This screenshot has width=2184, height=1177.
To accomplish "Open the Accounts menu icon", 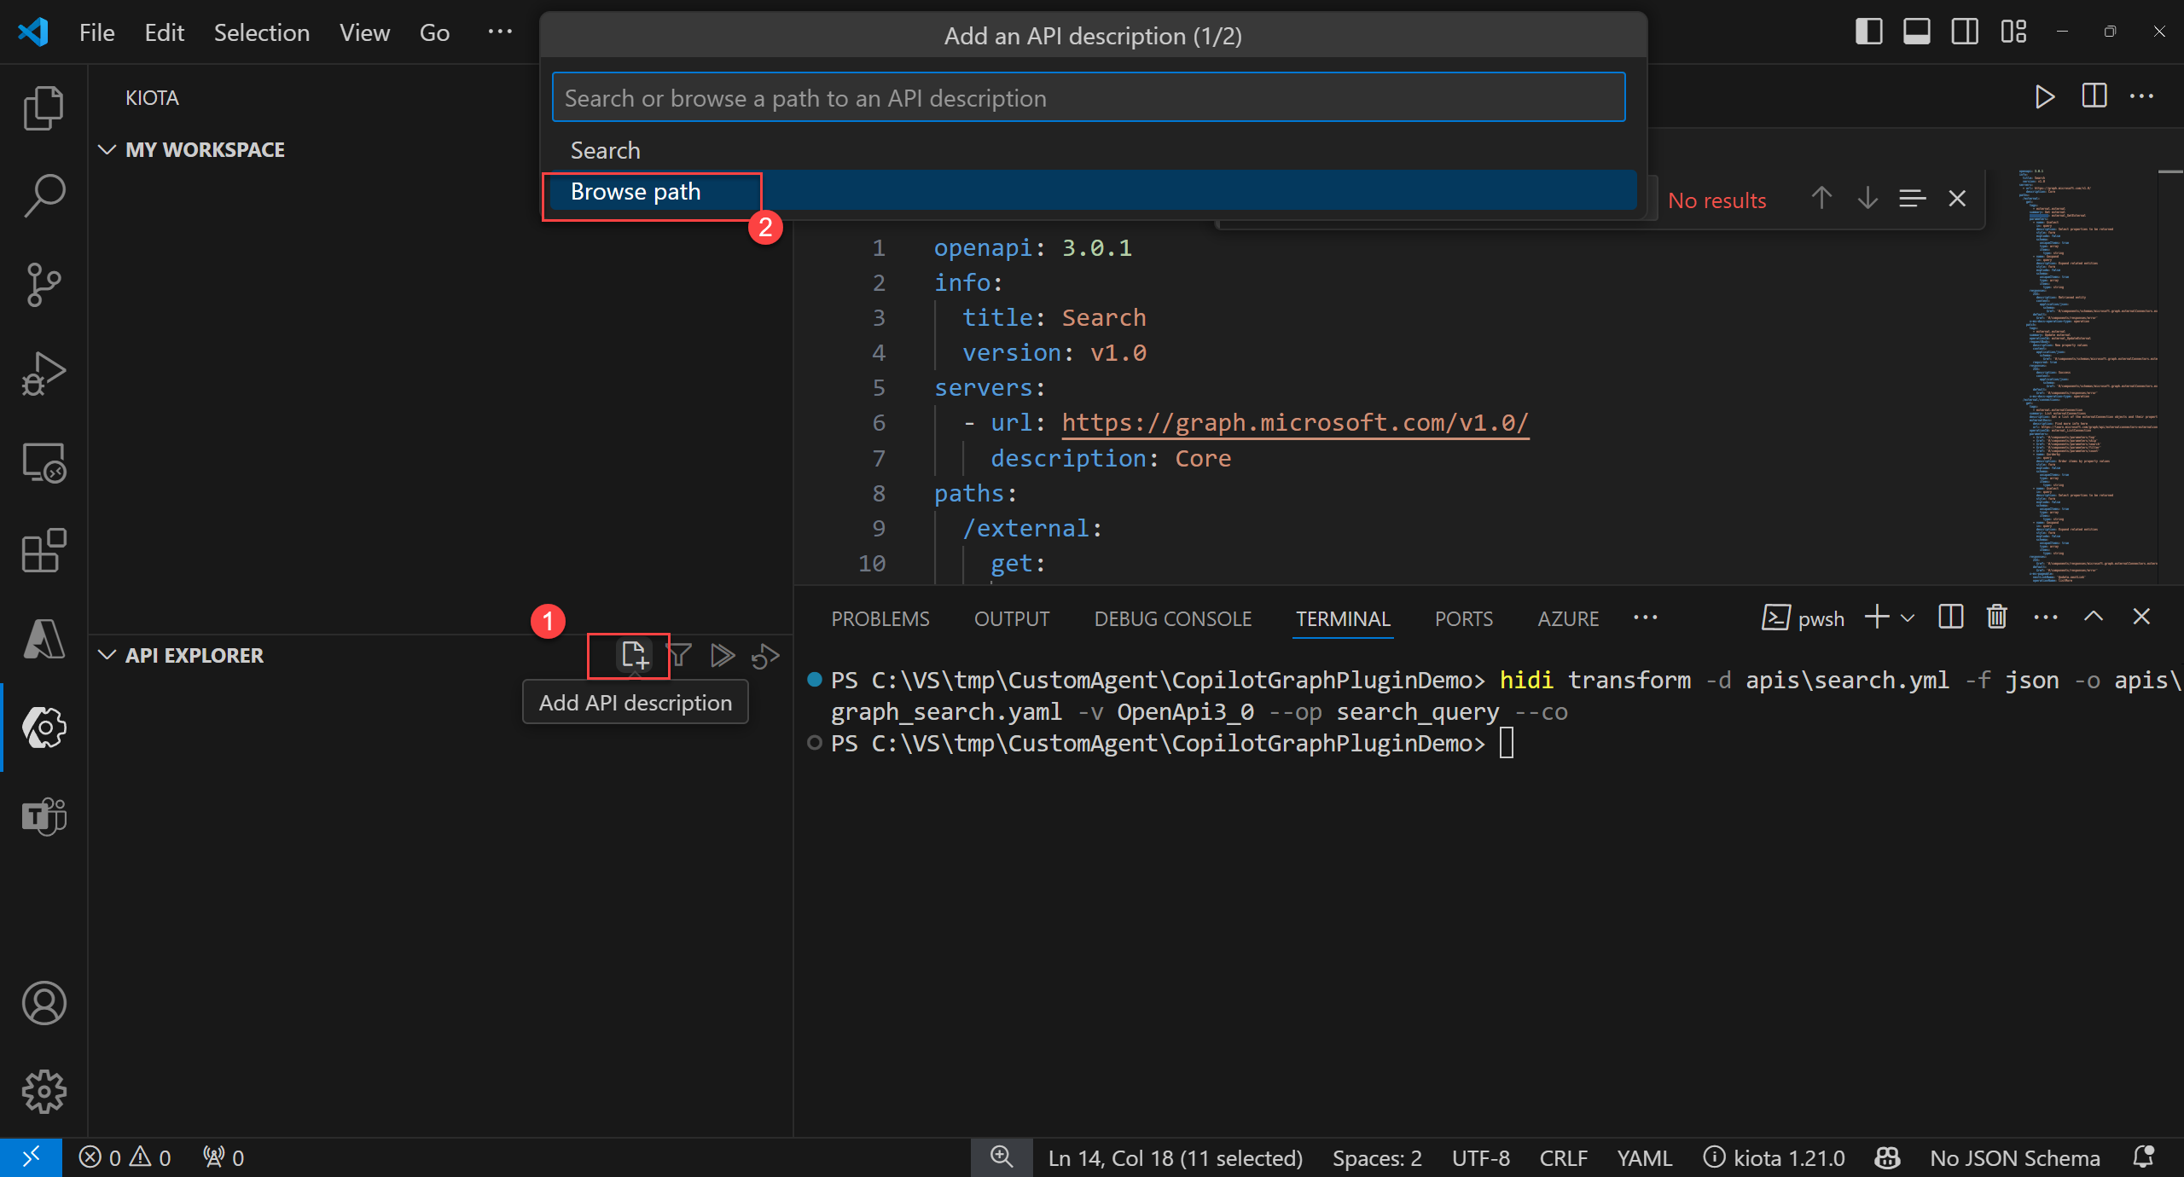I will click(x=44, y=1003).
